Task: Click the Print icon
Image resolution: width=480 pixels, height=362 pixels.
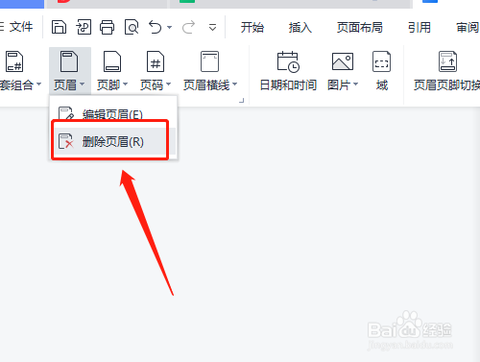Action: click(107, 27)
